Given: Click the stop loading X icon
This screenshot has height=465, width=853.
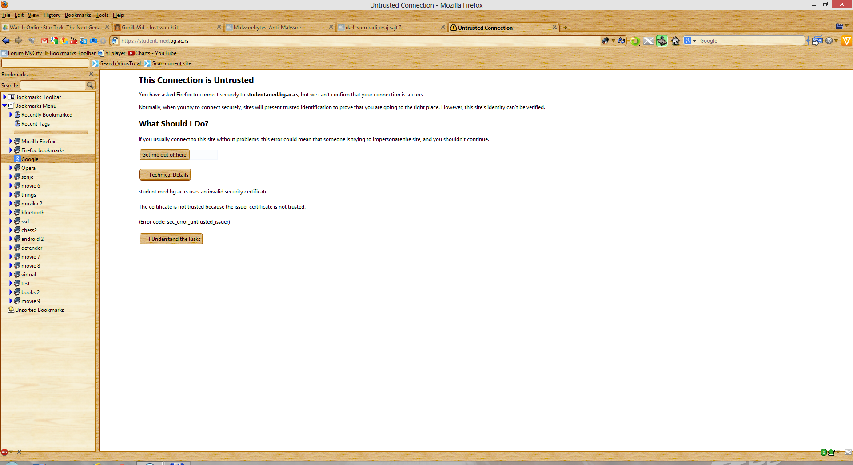Looking at the screenshot, I should [649, 41].
